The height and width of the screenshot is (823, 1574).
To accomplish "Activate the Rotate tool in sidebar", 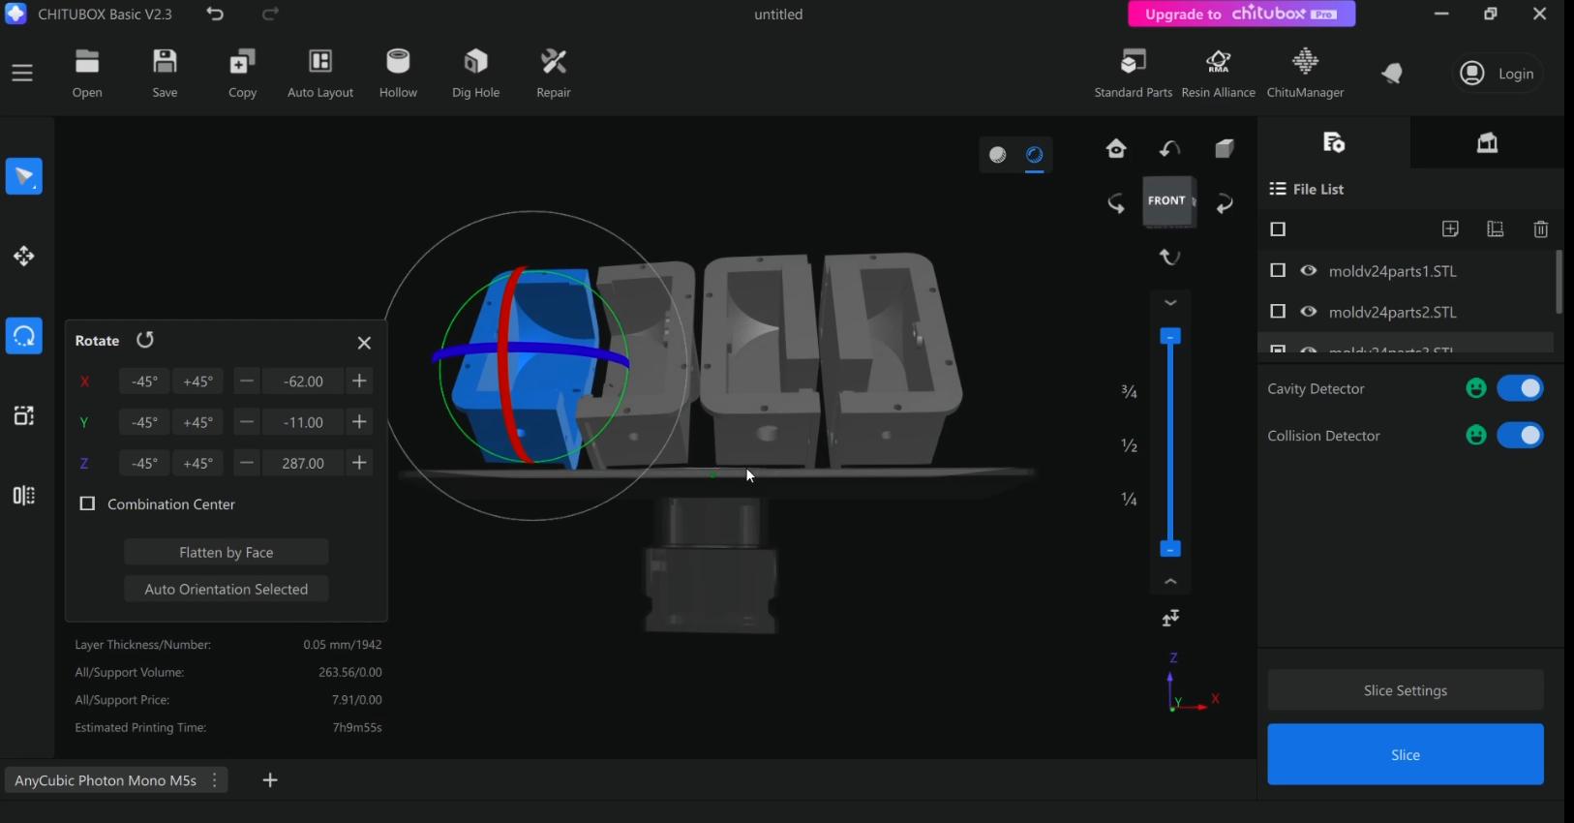I will (24, 336).
